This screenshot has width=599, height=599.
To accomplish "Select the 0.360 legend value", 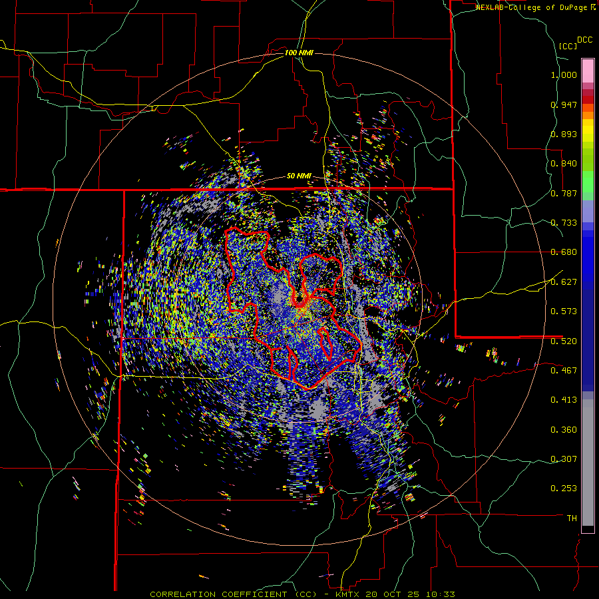I will point(564,430).
